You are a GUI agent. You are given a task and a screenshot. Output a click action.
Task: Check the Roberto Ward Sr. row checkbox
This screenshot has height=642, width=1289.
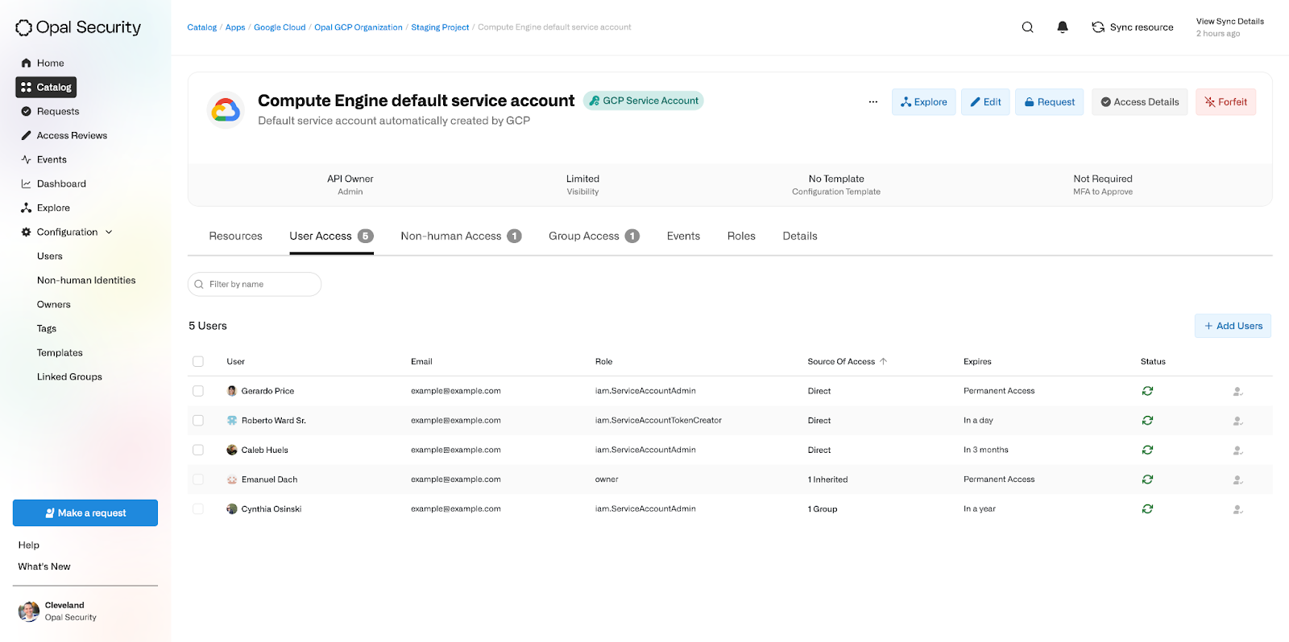point(198,421)
